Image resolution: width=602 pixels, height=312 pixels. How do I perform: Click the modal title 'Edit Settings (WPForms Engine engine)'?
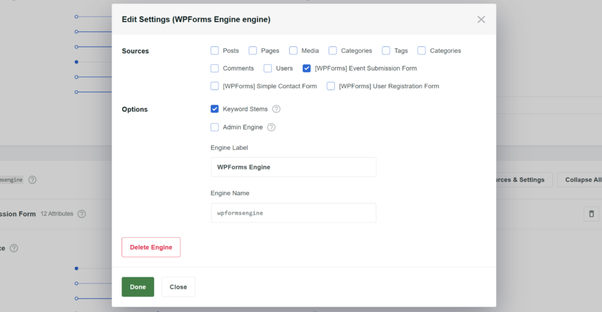click(196, 19)
